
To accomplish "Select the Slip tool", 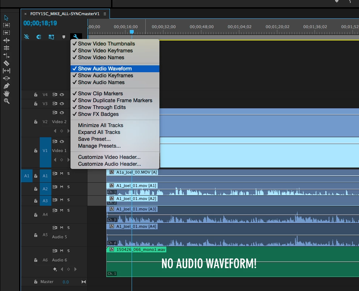I will (x=7, y=71).
